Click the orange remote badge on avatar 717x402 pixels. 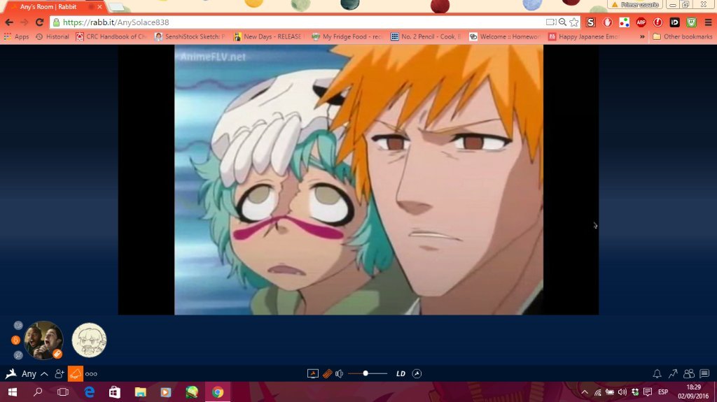pyautogui.click(x=57, y=354)
